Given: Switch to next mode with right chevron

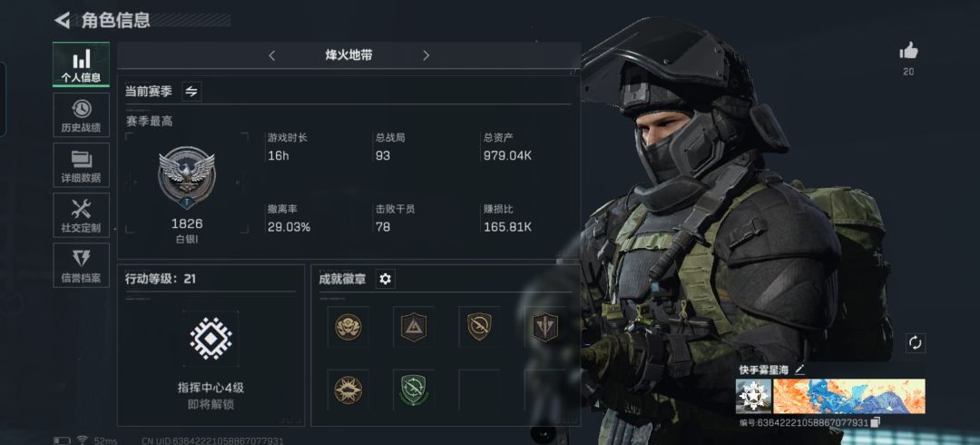Looking at the screenshot, I should 426,55.
